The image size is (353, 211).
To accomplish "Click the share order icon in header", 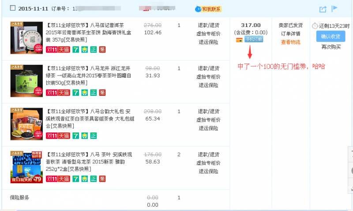I will click(323, 9).
